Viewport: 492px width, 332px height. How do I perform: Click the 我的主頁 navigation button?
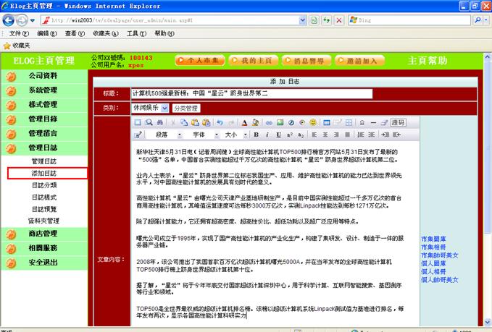tap(256, 61)
